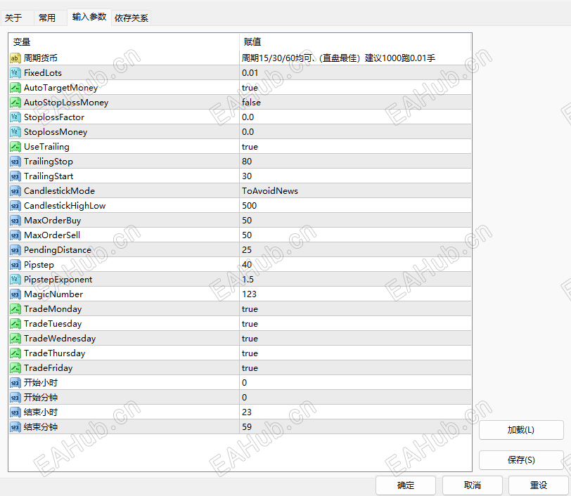Click the 保存(S) button

[521, 459]
